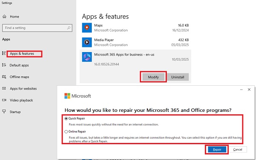Open the Default apps menu item
Image resolution: width=256 pixels, height=160 pixels.
19,65
